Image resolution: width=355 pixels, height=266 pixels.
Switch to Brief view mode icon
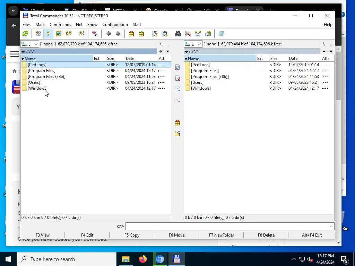point(38,34)
